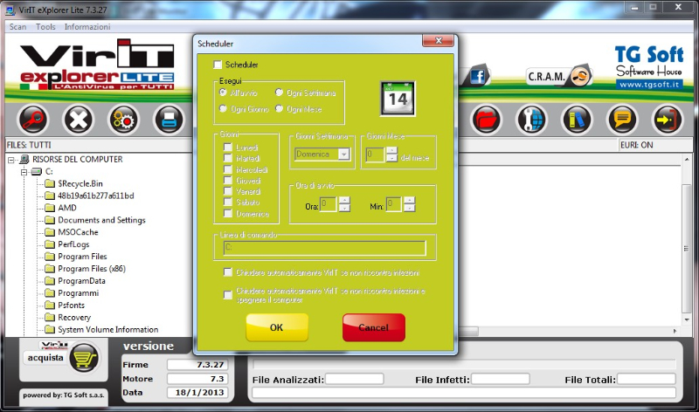This screenshot has width=699, height=412.
Task: Check the Lunedì day checkbox
Action: [228, 149]
